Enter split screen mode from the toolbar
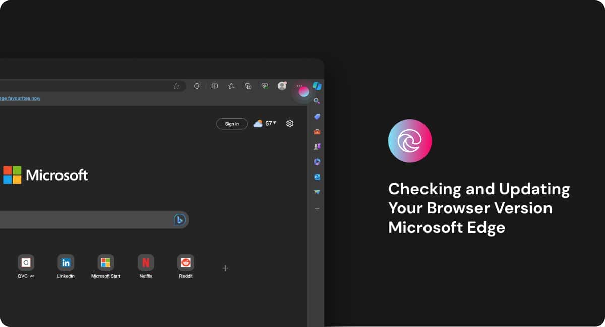This screenshot has width=605, height=327. coord(214,86)
